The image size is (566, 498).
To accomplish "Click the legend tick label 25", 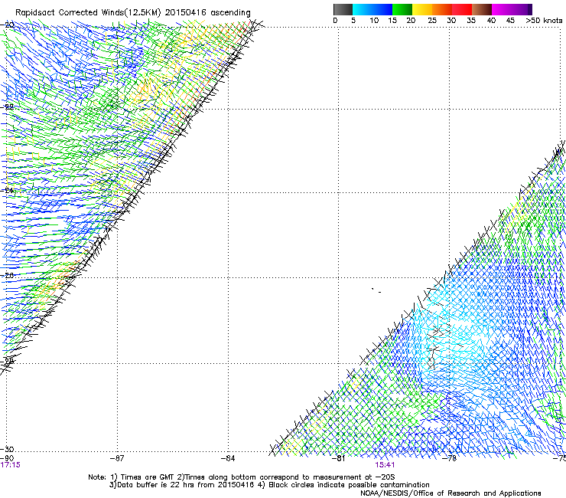I will pos(432,20).
